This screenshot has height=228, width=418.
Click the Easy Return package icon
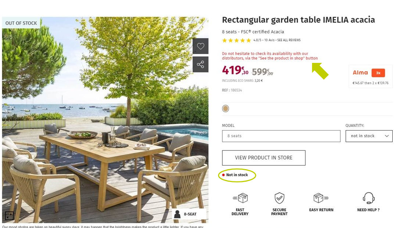tap(321, 198)
